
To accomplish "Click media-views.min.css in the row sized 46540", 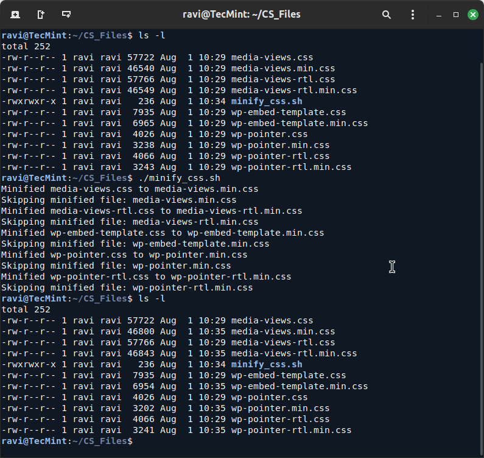I will (x=283, y=68).
